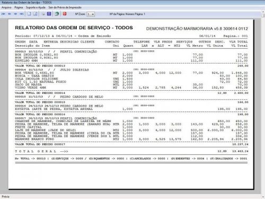Click Sair da Prévia de Impressão menu
This screenshot has height=199, width=265.
[x=65, y=7]
